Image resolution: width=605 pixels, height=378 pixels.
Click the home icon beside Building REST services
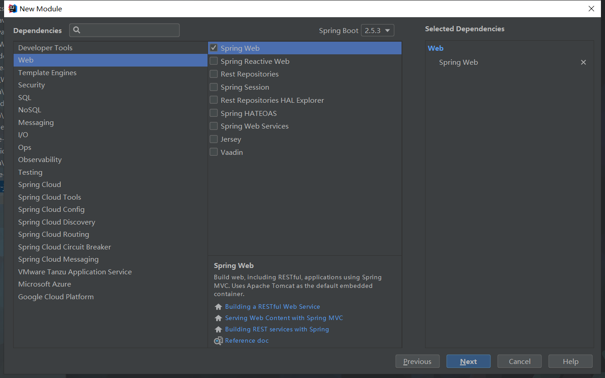point(218,330)
